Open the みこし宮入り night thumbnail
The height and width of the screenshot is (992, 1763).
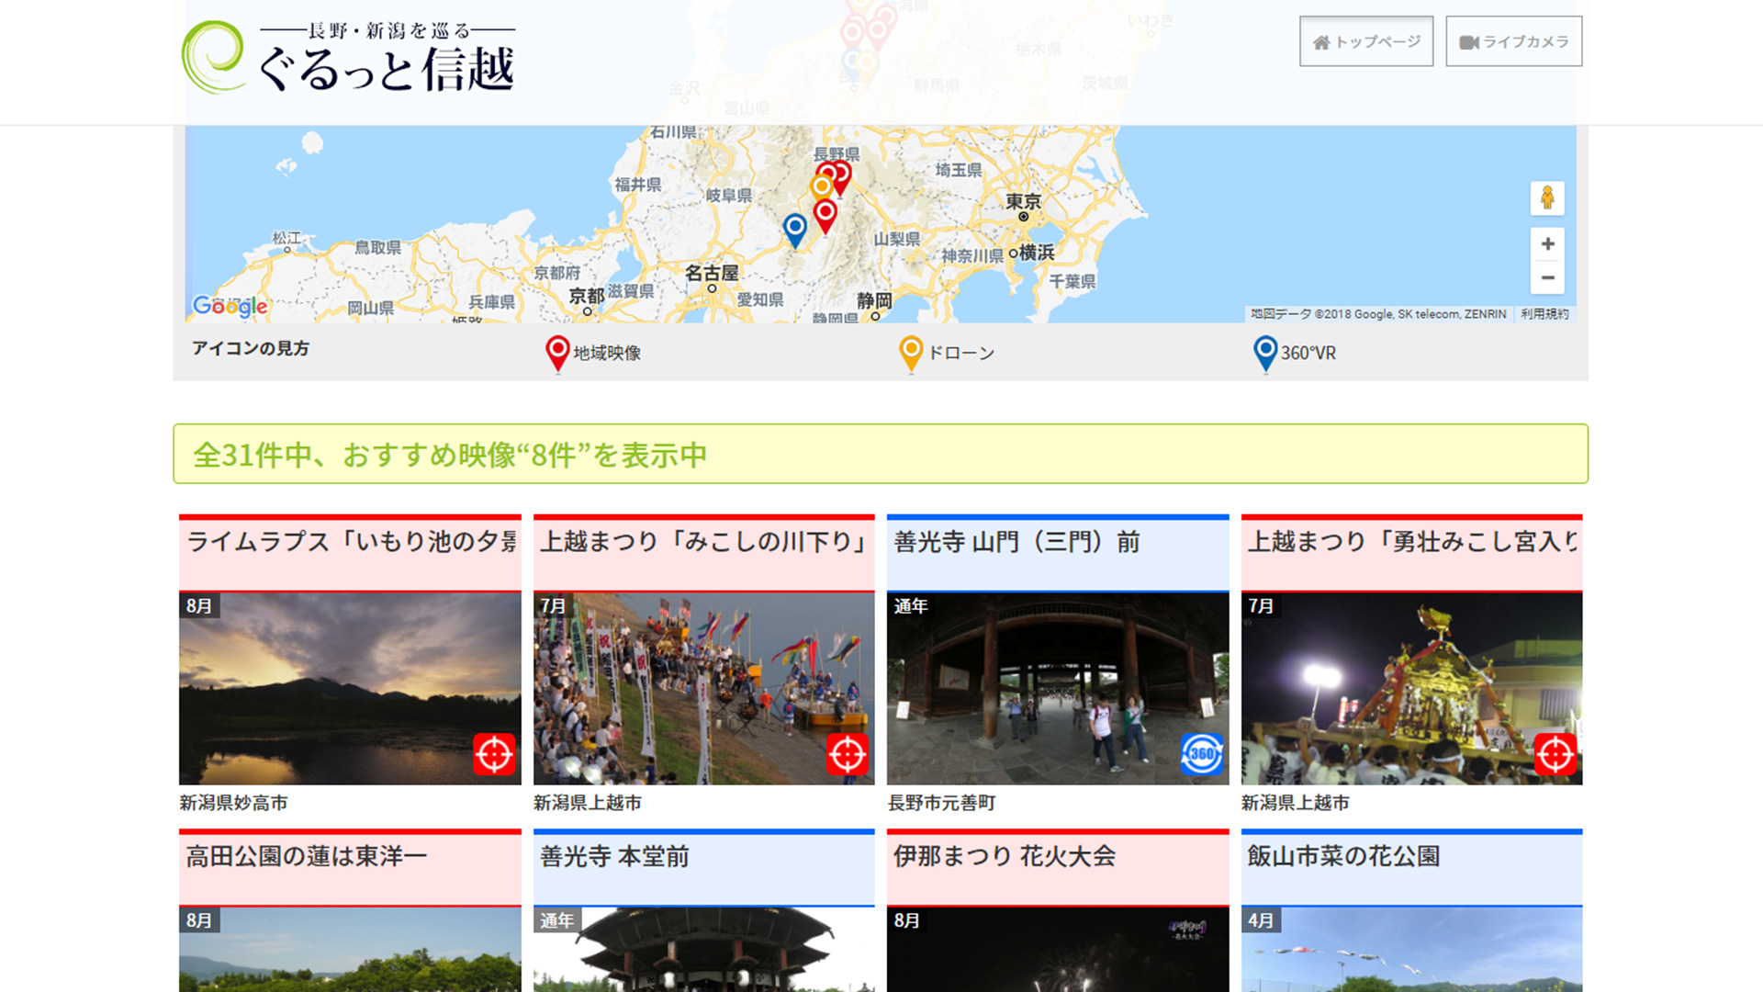(x=1412, y=689)
